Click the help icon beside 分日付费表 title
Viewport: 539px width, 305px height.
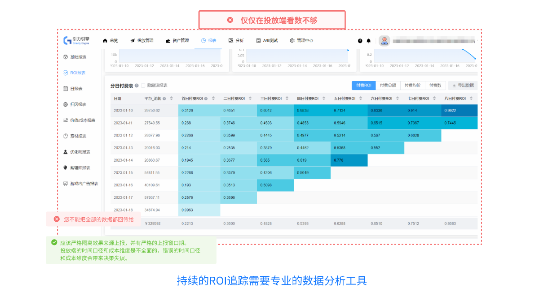(x=137, y=86)
